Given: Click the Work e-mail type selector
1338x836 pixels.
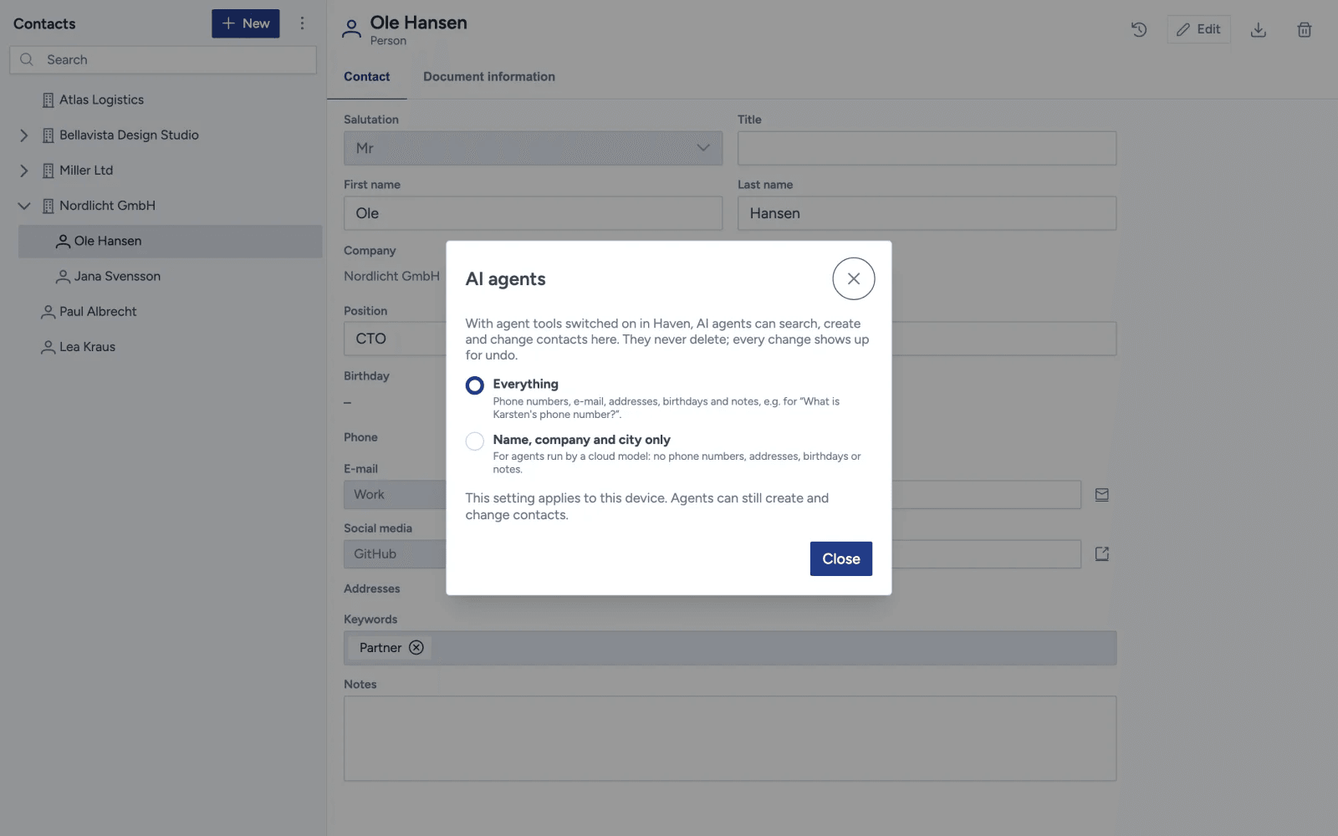Looking at the screenshot, I should coord(395,495).
